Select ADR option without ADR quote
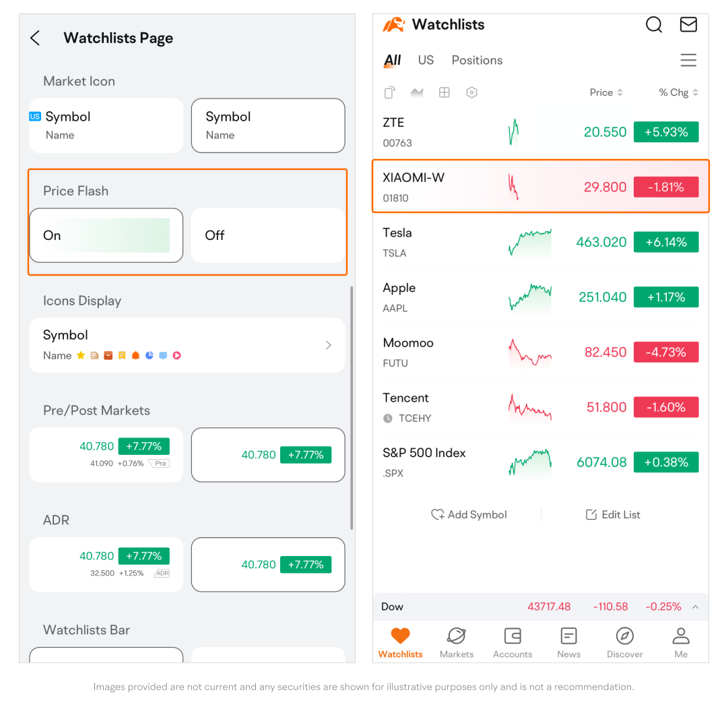 [x=268, y=564]
